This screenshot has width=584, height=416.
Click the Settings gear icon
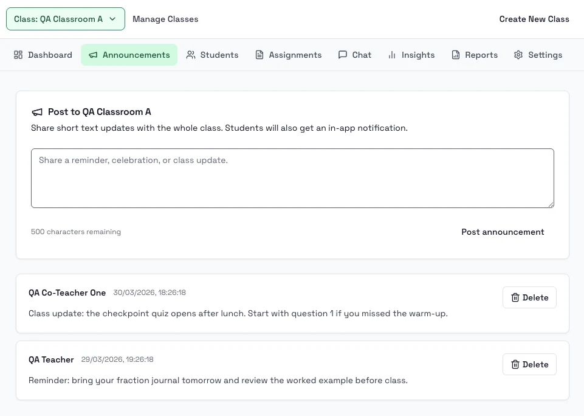click(x=518, y=55)
